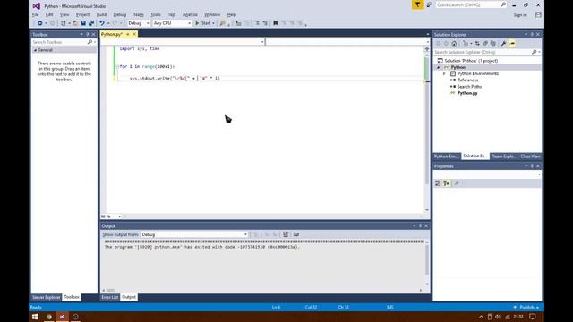Click the Alphabetical sort icon in Properties

[x=446, y=183]
